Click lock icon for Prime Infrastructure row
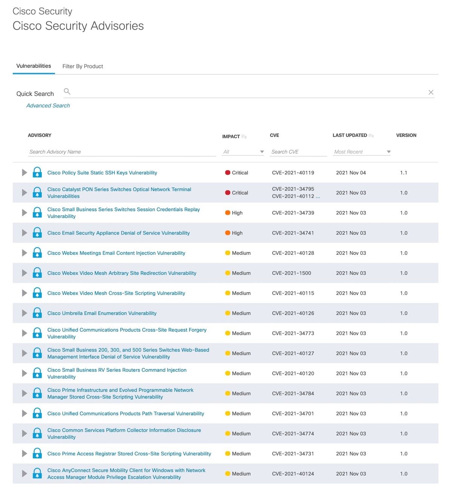The height and width of the screenshot is (486, 453). pos(37,393)
